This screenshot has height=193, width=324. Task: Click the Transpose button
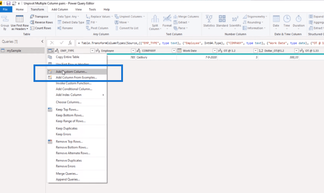(39, 16)
